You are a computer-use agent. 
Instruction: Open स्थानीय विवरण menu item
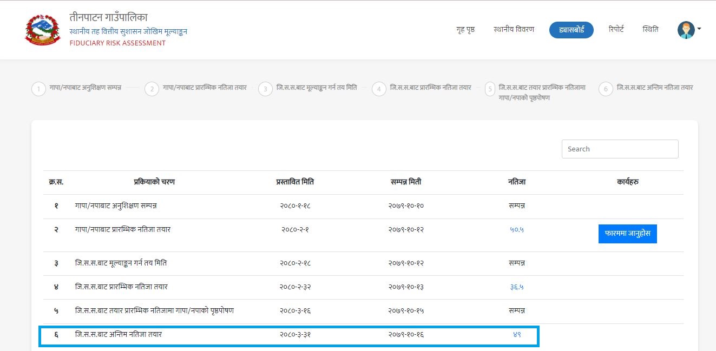click(x=514, y=30)
